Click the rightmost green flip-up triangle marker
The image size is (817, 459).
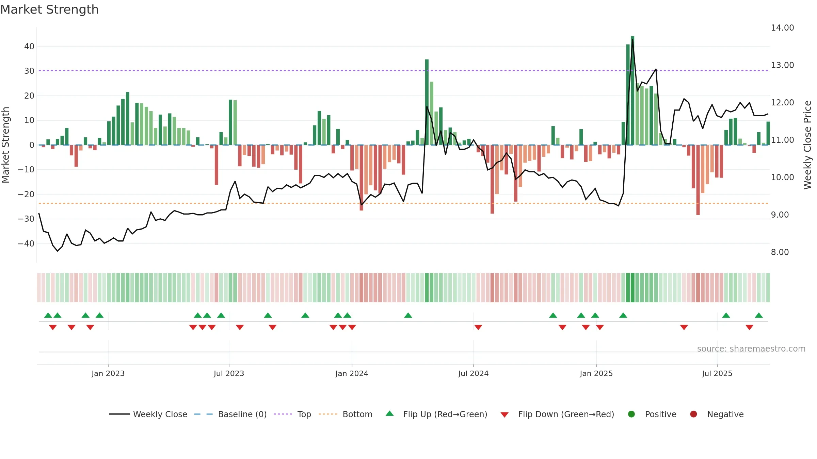[759, 315]
